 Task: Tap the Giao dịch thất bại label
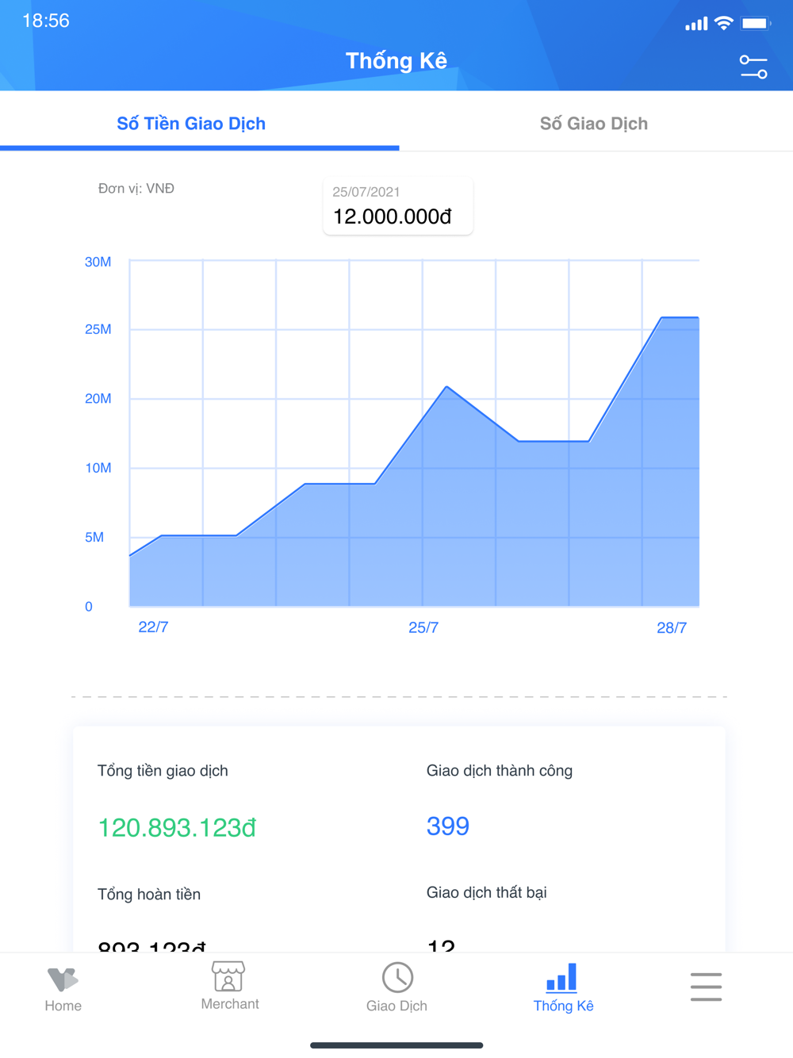(x=487, y=893)
